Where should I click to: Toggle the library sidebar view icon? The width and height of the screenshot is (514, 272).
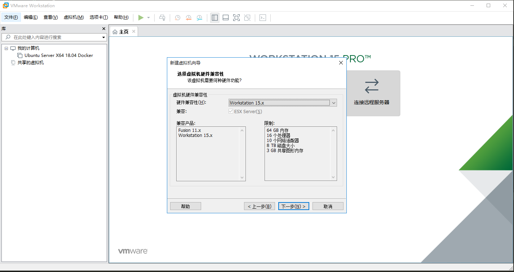[215, 18]
